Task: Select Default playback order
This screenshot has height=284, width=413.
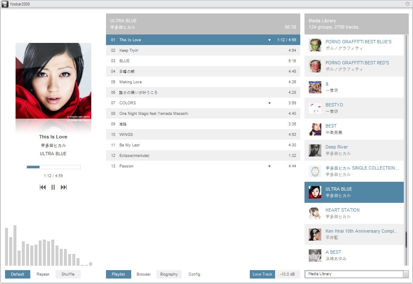Action: (17, 274)
